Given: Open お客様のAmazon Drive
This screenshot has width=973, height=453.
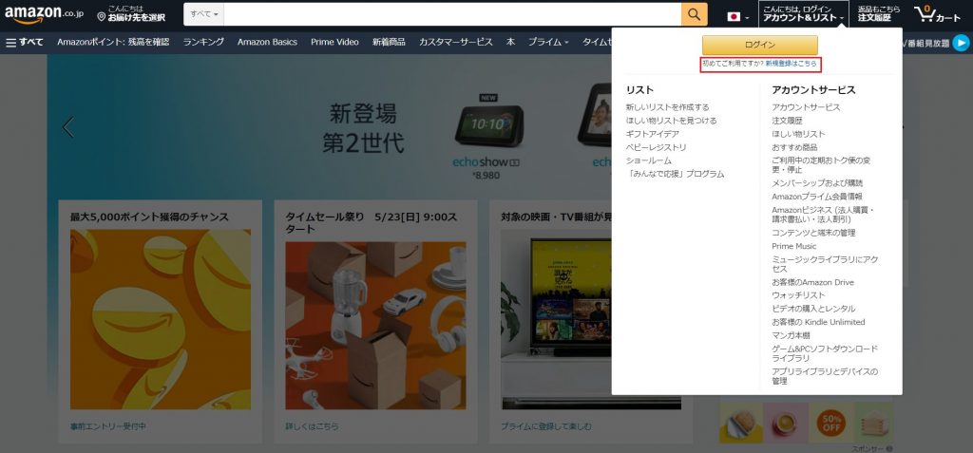Looking at the screenshot, I should point(813,282).
